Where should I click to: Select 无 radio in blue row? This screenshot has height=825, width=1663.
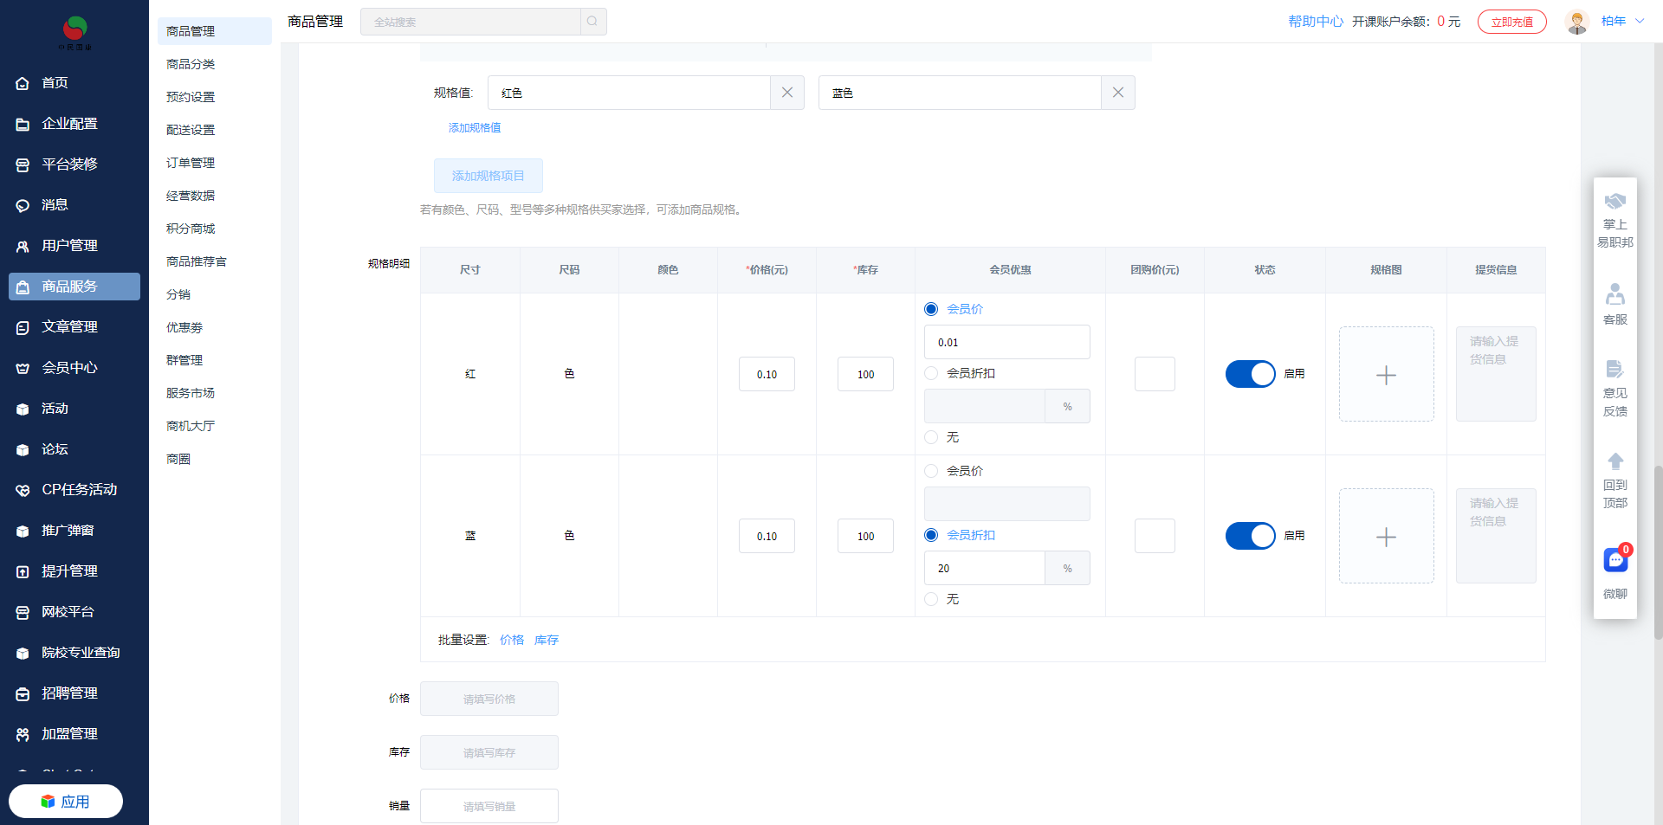931,599
